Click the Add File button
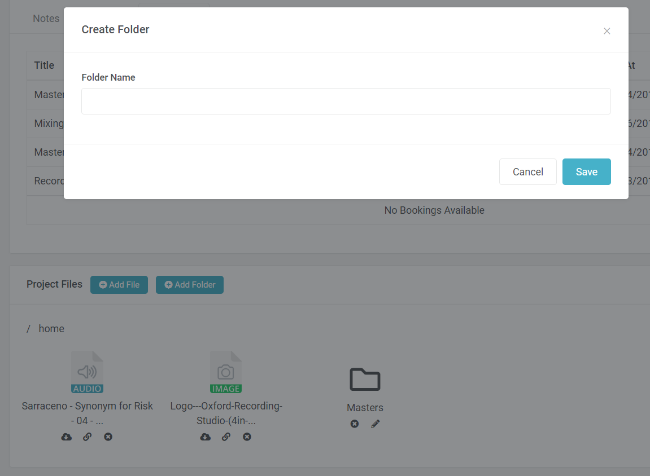The width and height of the screenshot is (650, 476). tap(119, 285)
